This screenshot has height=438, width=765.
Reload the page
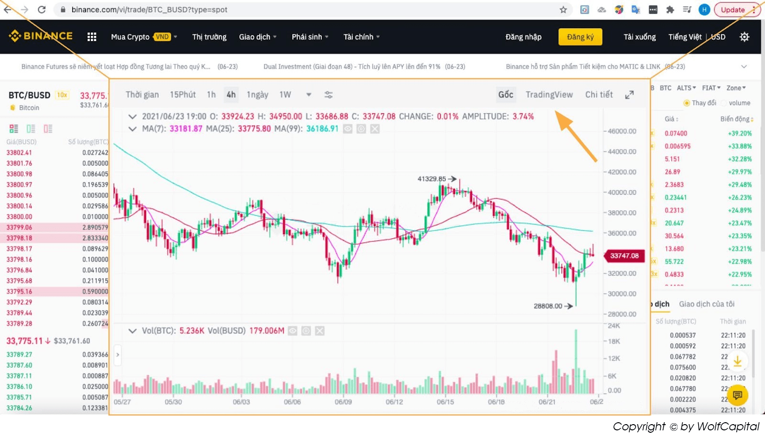pos(42,10)
